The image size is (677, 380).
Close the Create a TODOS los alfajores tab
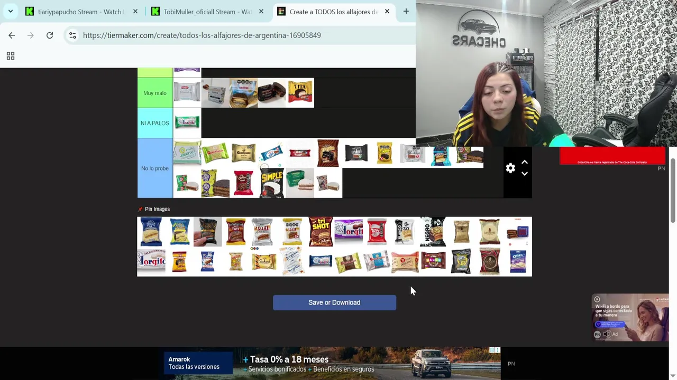(x=387, y=11)
